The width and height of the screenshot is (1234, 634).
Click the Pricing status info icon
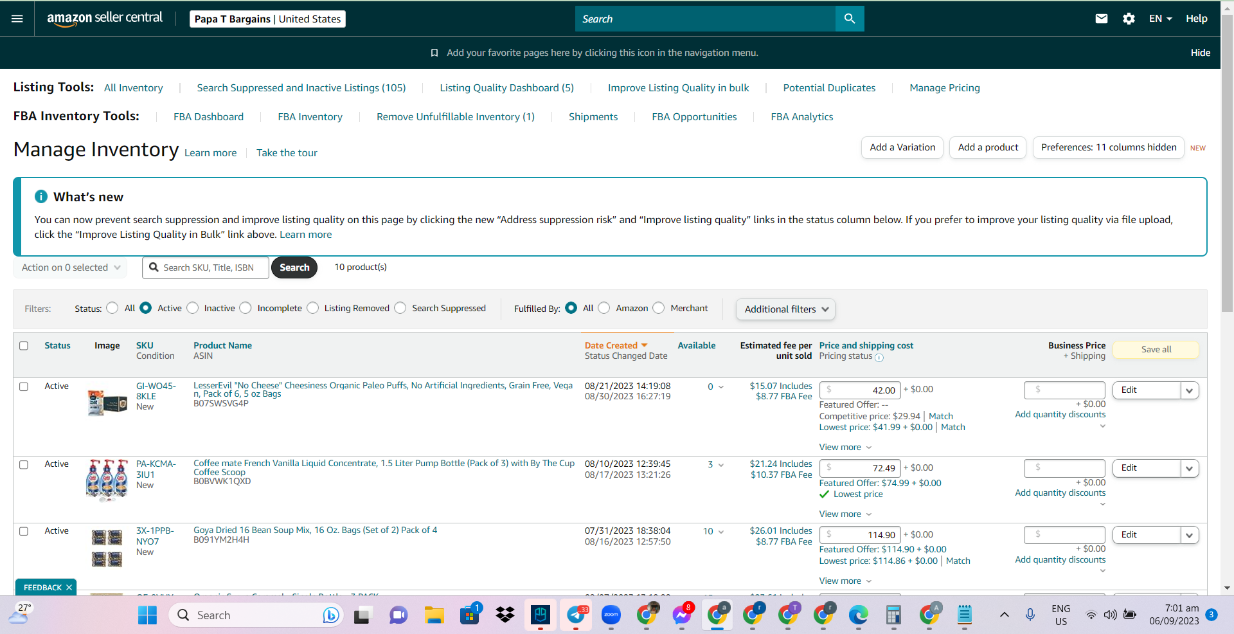point(879,358)
